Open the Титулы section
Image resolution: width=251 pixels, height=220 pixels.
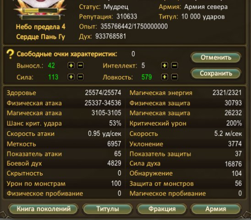point(107,209)
